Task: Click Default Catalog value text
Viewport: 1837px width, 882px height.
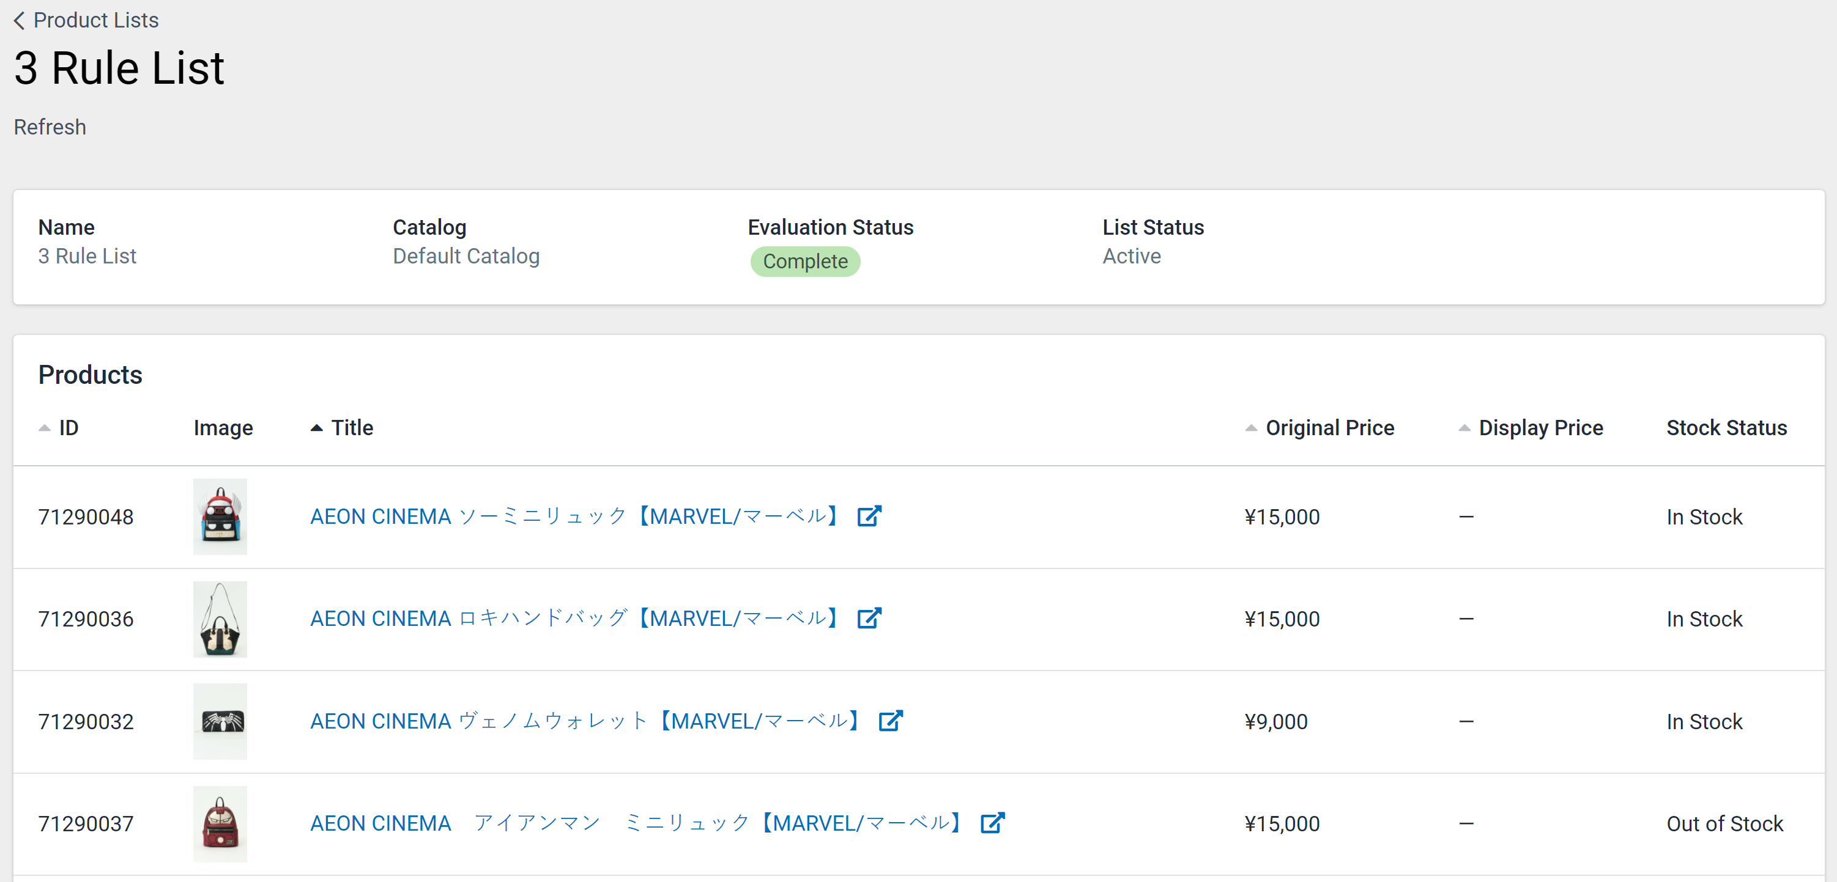Action: pos(466,255)
